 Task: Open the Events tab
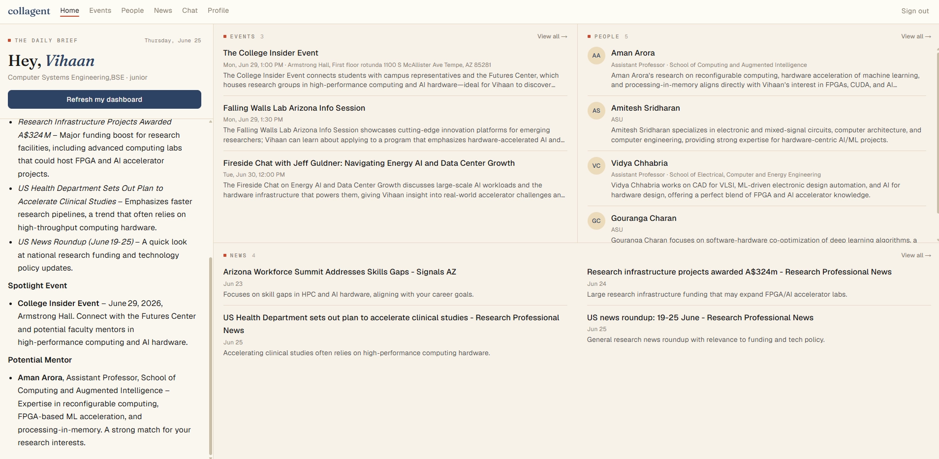coord(100,10)
